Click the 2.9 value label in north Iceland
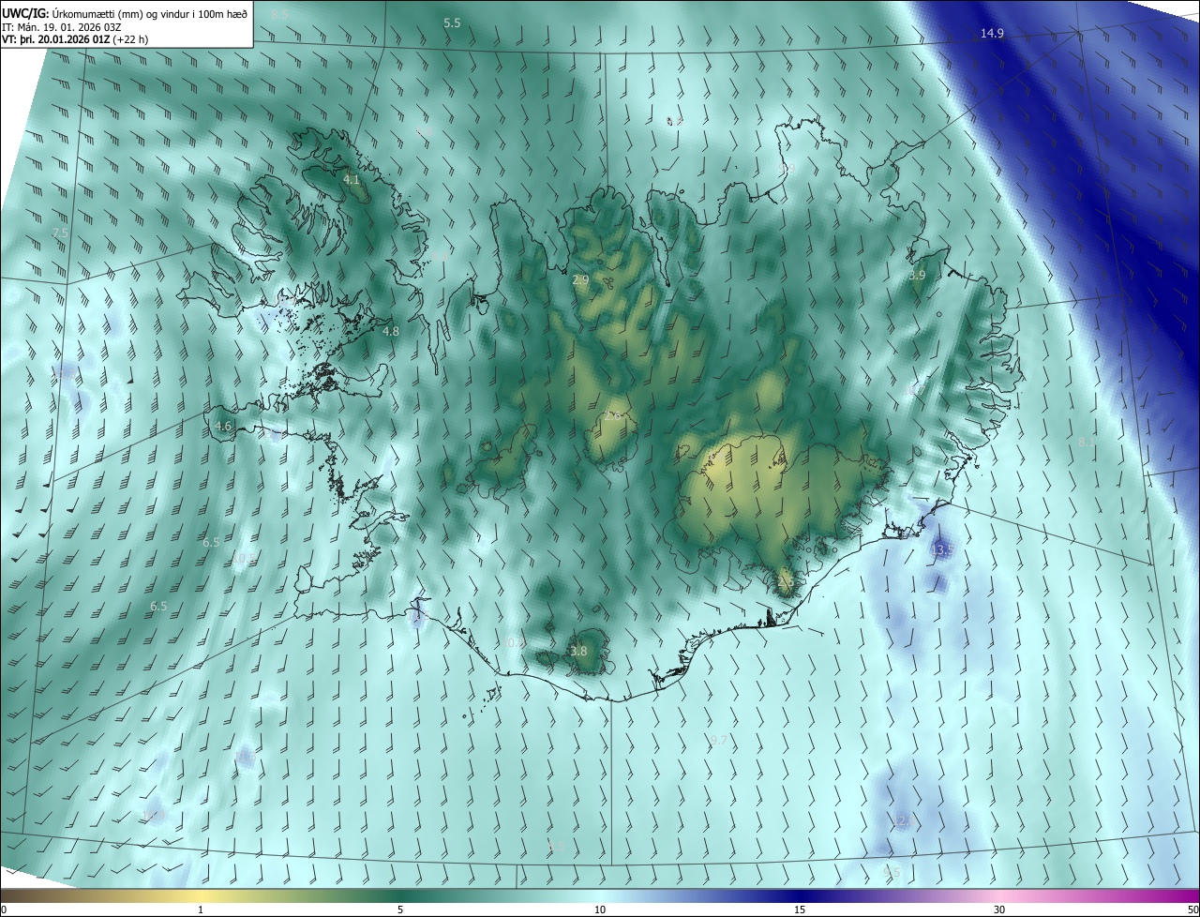1200x917 pixels. 580,279
